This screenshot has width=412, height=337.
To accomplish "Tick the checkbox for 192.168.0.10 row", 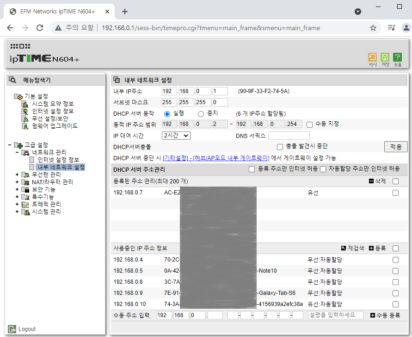I will 395,305.
